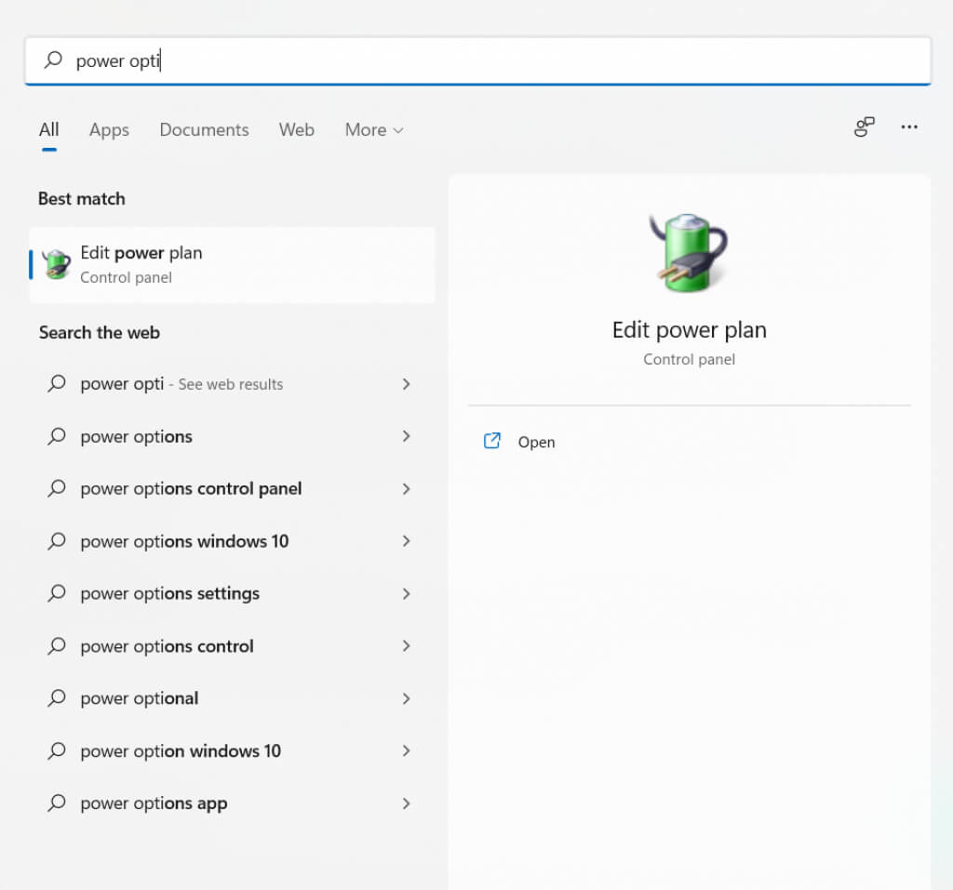The height and width of the screenshot is (890, 953).
Task: Open the feedback people icon
Action: (x=865, y=127)
